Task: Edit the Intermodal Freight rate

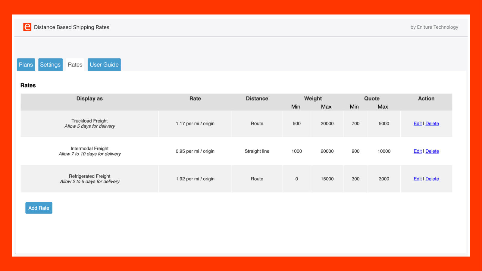Action: (417, 151)
